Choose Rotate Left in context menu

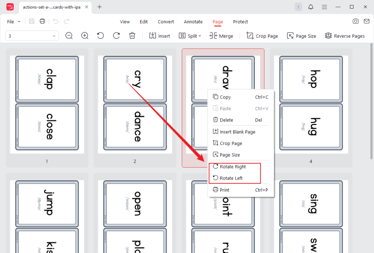(x=241, y=178)
